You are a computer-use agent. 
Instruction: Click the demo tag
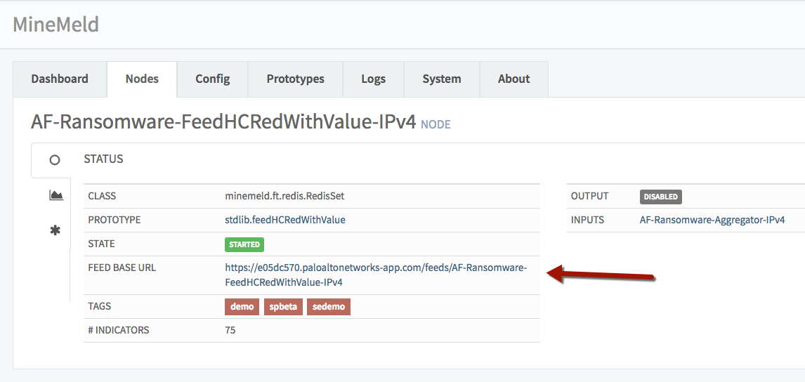tap(242, 307)
